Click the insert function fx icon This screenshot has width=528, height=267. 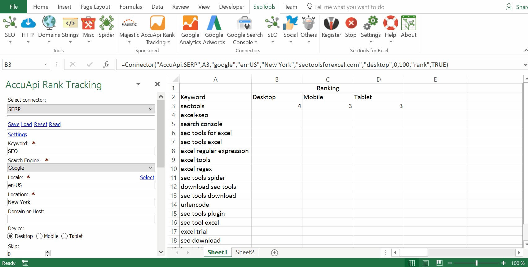tap(106, 64)
